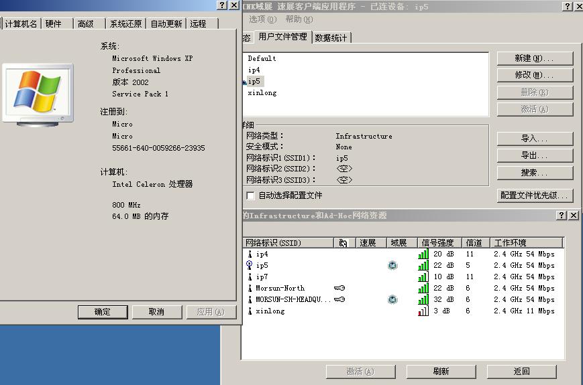Click the help question mark in network resources title bar
The height and width of the screenshot is (385, 583).
tap(562, 215)
